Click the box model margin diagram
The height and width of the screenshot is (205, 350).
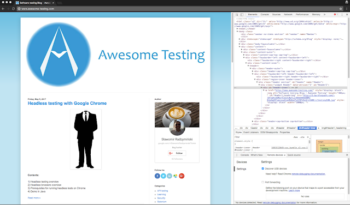[x=329, y=146]
